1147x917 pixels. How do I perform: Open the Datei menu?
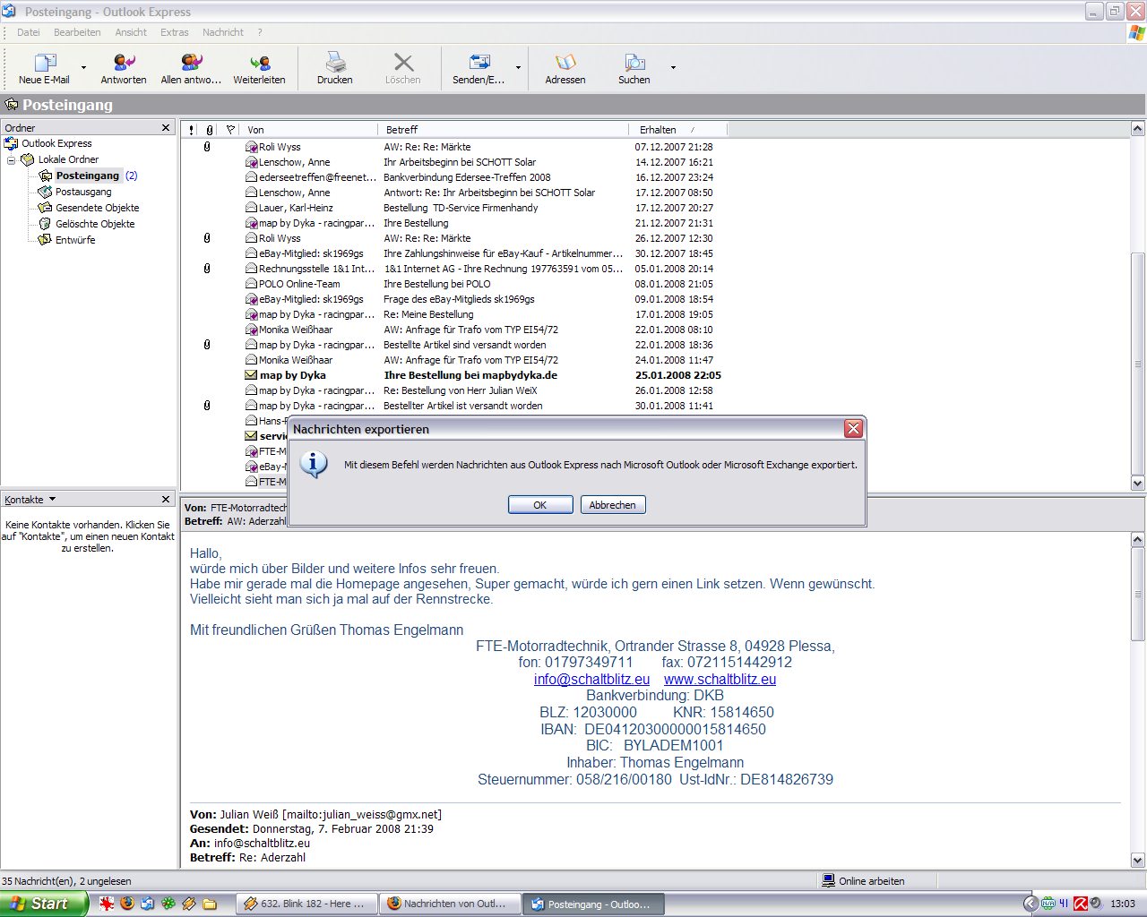click(29, 32)
